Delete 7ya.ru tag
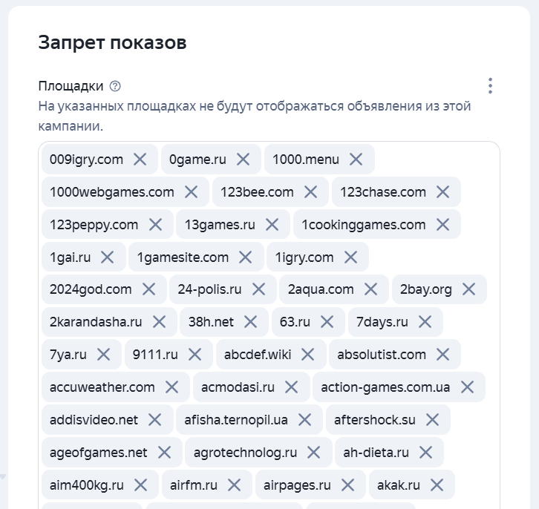Viewport: 539px width, 509px height. [x=103, y=355]
